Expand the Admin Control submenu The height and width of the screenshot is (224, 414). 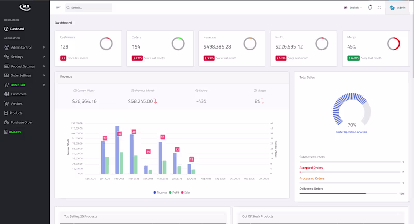pyautogui.click(x=24, y=47)
